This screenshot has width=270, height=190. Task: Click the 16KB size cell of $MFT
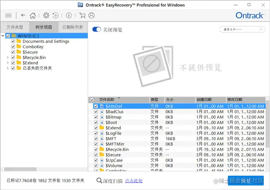click(170, 138)
